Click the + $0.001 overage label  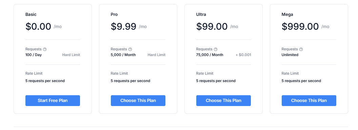pyautogui.click(x=243, y=55)
